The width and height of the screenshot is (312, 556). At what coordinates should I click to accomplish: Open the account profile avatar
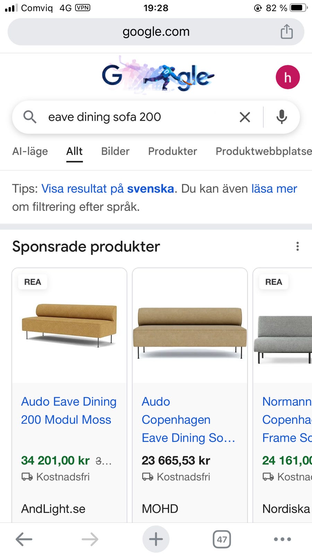click(x=287, y=77)
